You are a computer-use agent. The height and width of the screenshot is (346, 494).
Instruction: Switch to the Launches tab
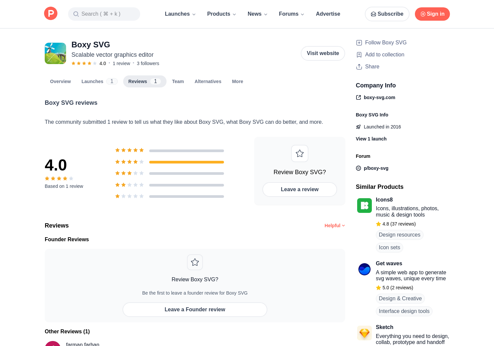tap(99, 81)
